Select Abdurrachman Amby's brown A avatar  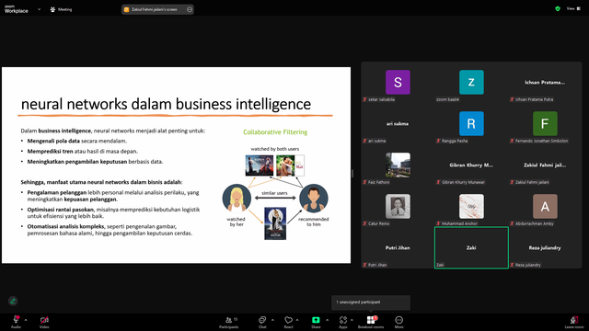tap(545, 206)
